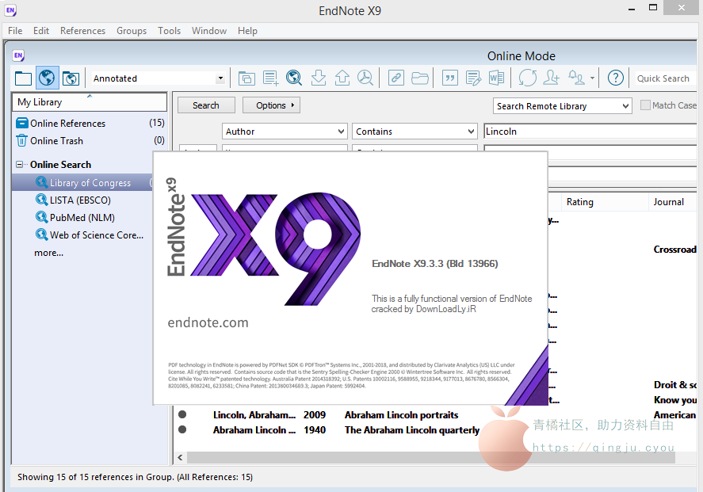This screenshot has height=492, width=703.
Task: Switch to Local Library Mode icon
Action: (x=23, y=78)
